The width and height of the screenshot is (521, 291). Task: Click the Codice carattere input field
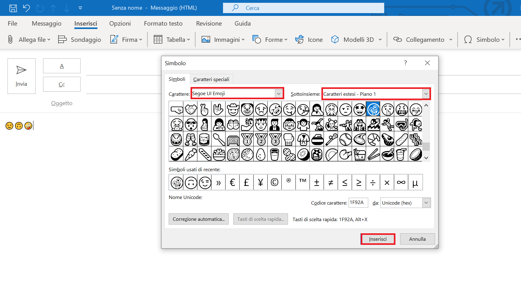[358, 203]
